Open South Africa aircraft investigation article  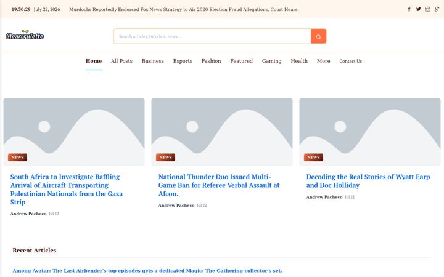(x=67, y=190)
